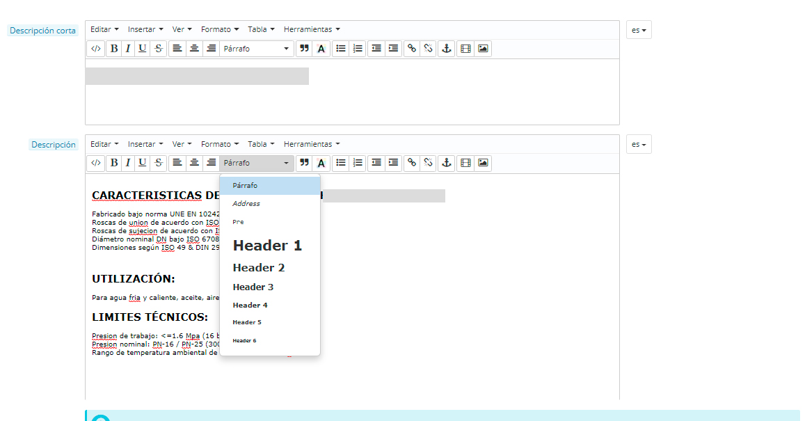The image size is (805, 421).
Task: Insert bullet list in Descripción corta editor
Action: (340, 49)
